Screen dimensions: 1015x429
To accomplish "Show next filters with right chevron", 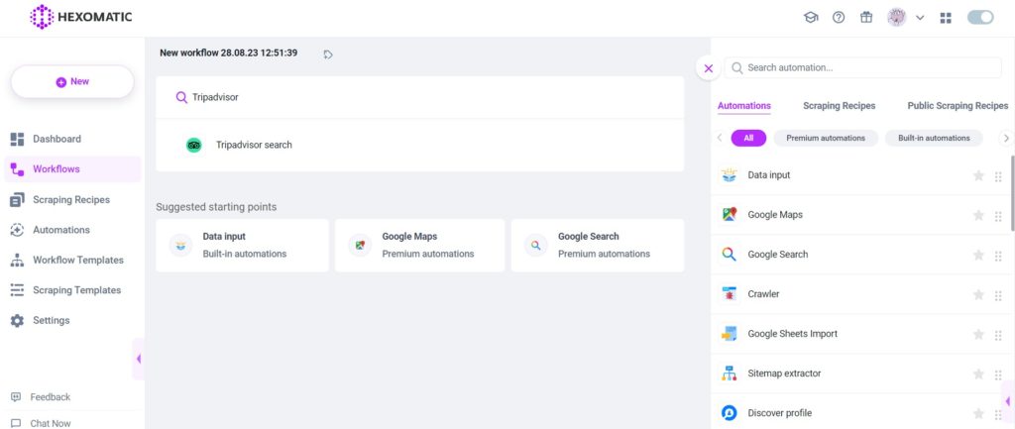I will pyautogui.click(x=1006, y=138).
